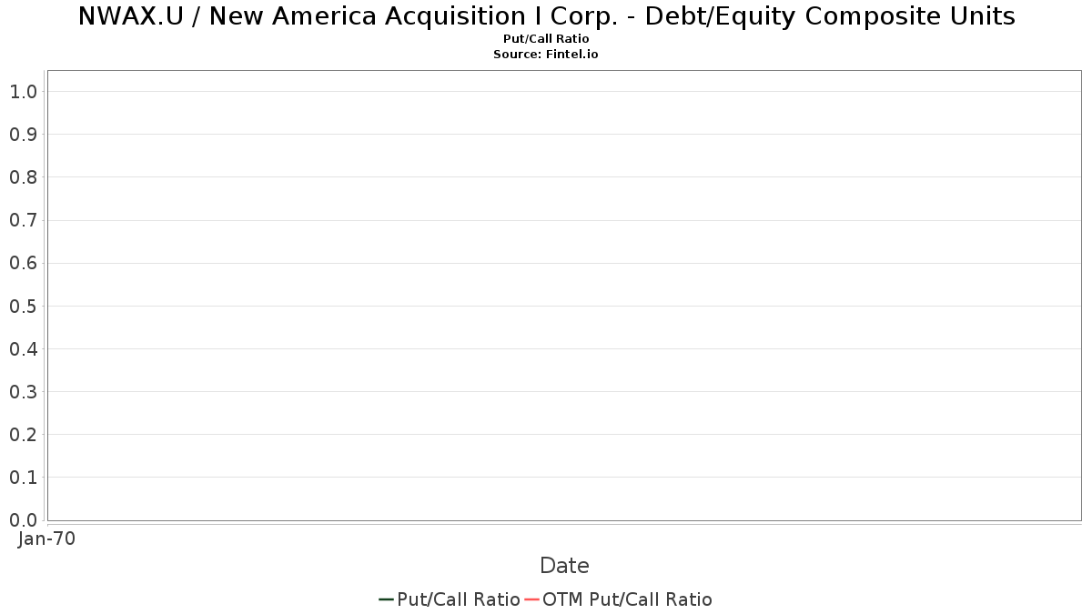Click the red OTM Put/Call Ratio legend line
Screen dimensions: 1092x614
point(532,599)
